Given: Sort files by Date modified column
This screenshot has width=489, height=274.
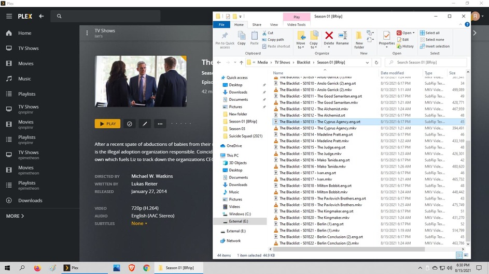Looking at the screenshot, I should coord(392,73).
